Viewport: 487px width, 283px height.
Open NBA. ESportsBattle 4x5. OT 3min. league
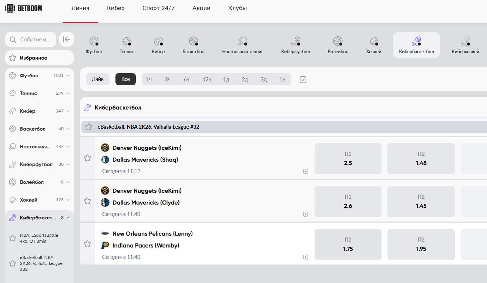(39, 238)
